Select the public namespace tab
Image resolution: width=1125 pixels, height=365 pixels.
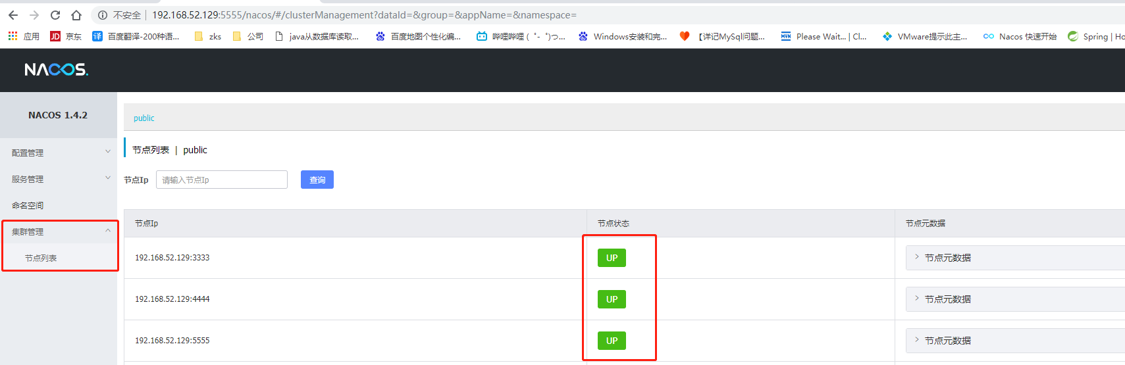[x=144, y=118]
